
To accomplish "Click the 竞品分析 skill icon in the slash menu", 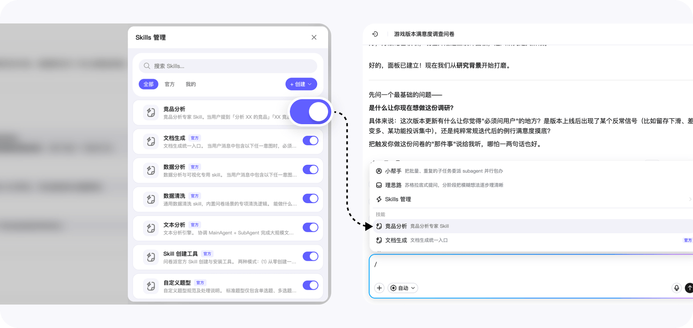I will click(379, 226).
